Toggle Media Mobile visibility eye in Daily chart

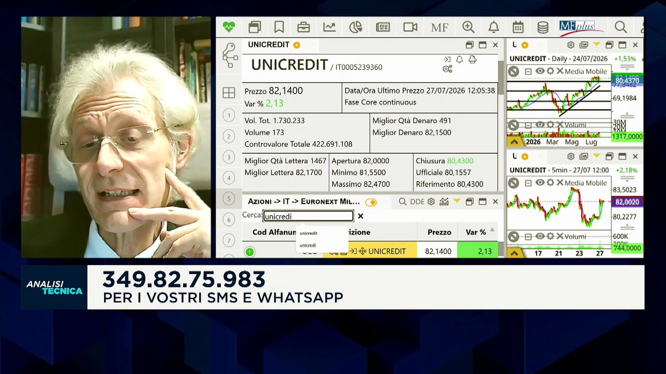click(x=540, y=71)
